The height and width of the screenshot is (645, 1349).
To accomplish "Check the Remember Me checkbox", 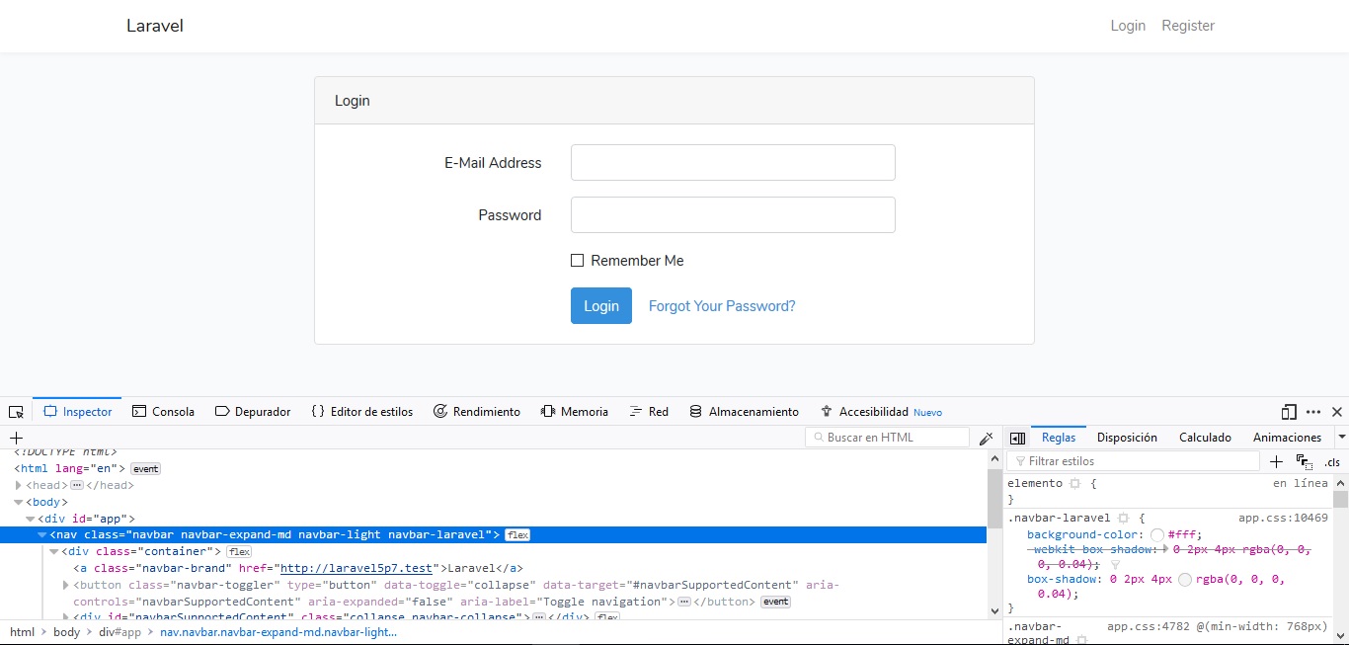I will point(578,260).
